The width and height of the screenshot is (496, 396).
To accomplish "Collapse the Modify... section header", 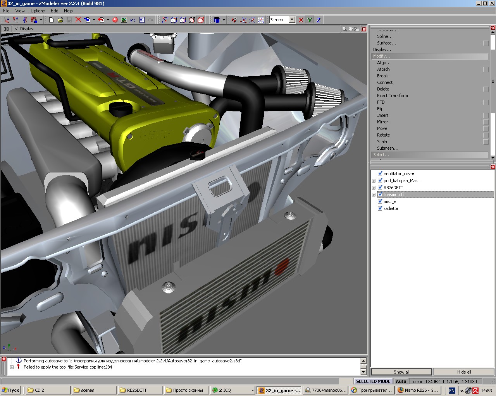I will pyautogui.click(x=429, y=56).
